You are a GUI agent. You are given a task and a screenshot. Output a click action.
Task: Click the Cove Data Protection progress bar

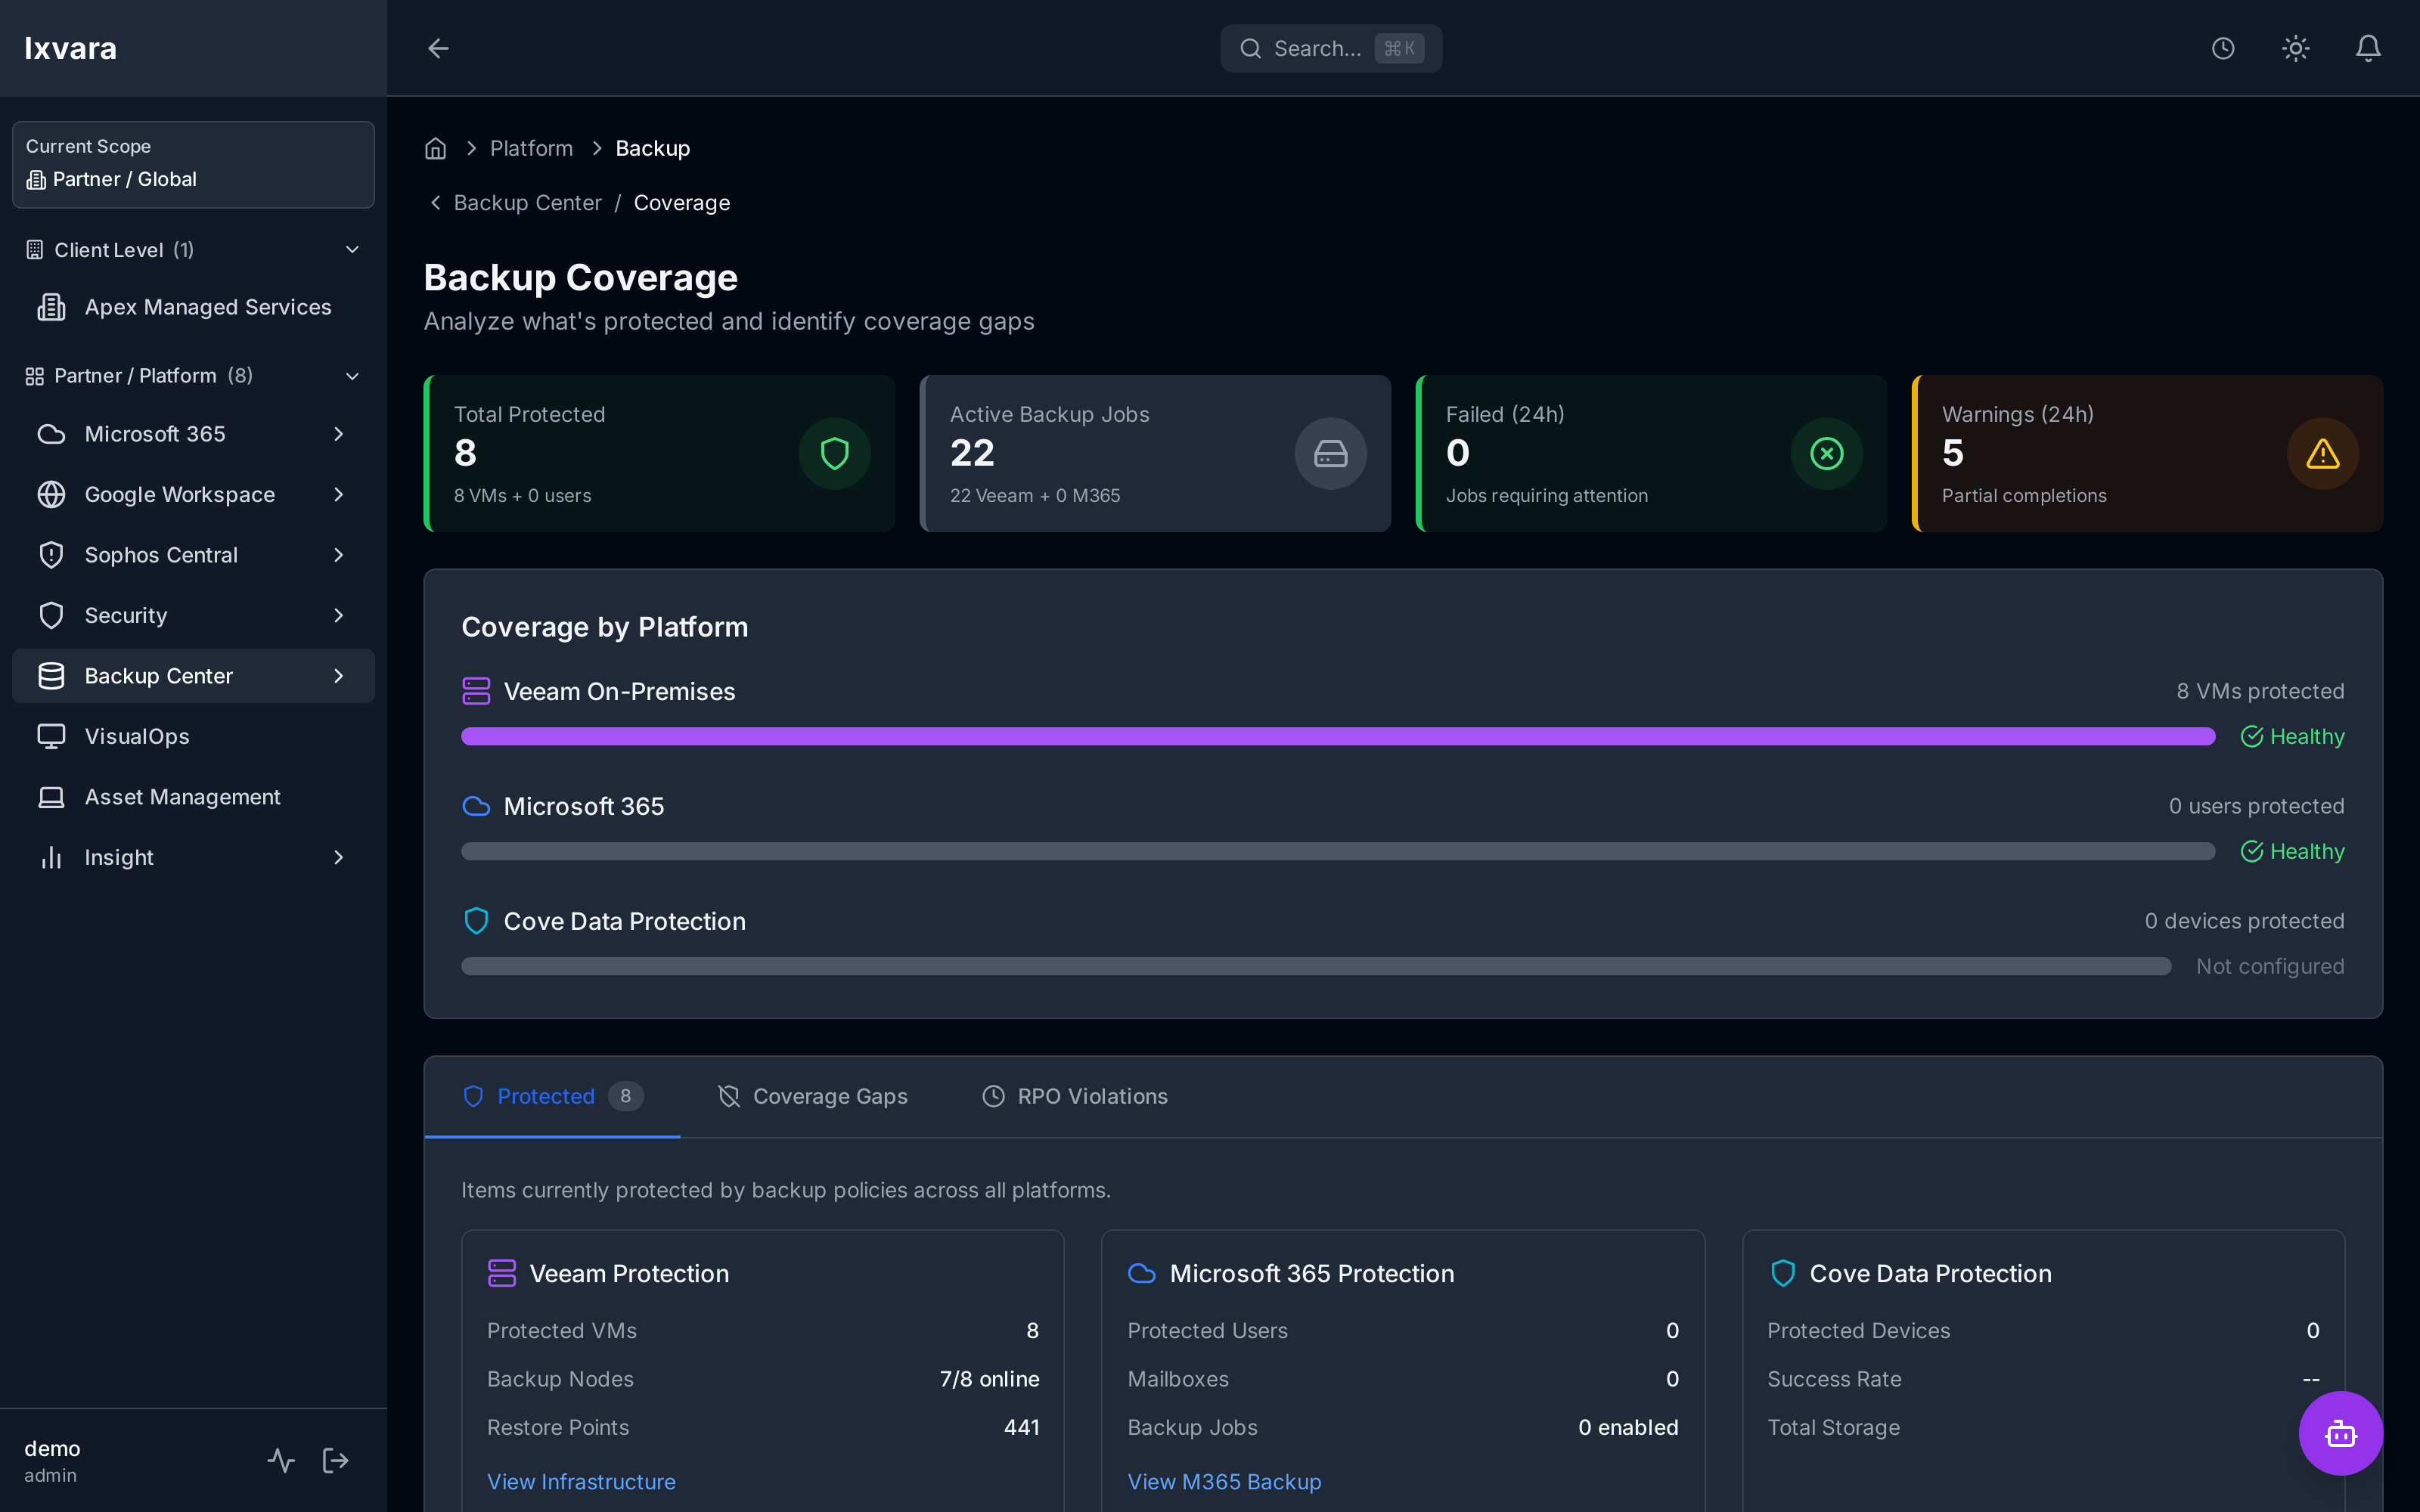pyautogui.click(x=1316, y=967)
